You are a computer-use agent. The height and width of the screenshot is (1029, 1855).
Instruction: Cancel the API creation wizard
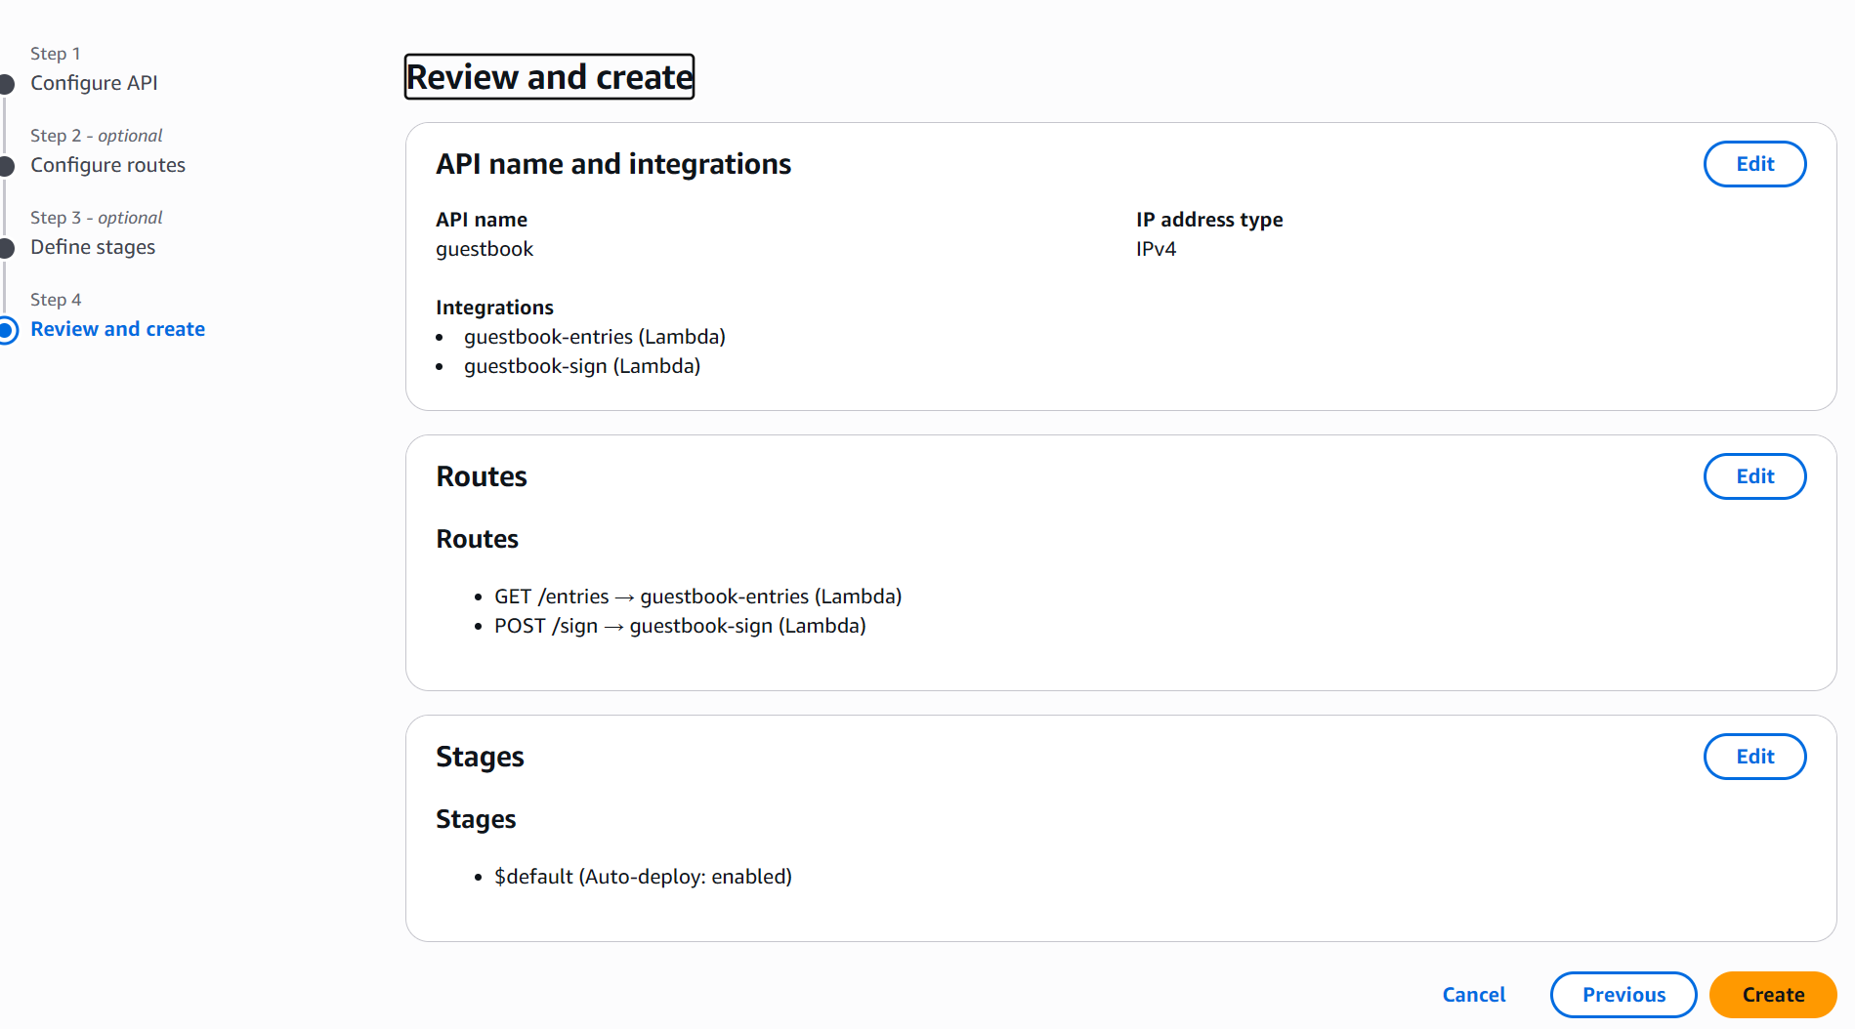[1473, 995]
